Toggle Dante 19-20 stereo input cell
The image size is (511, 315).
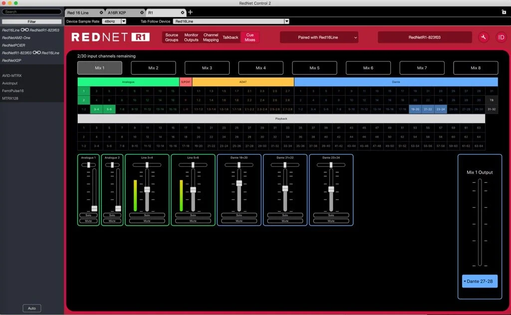coord(415,109)
